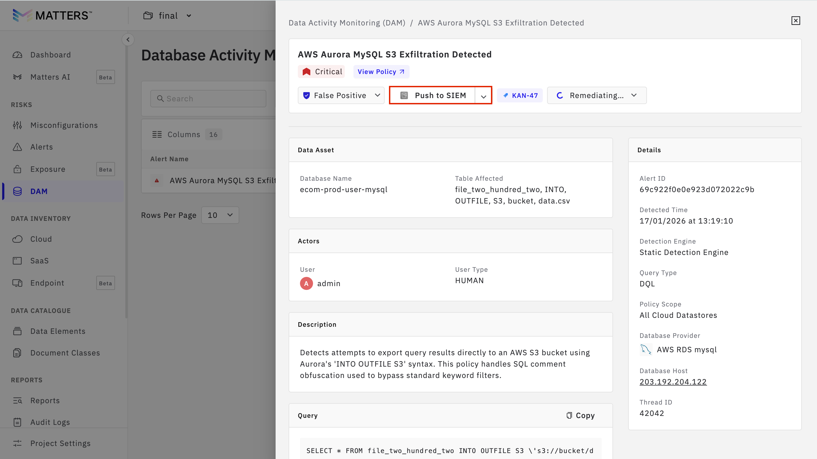Click the Columns list icon

point(157,134)
